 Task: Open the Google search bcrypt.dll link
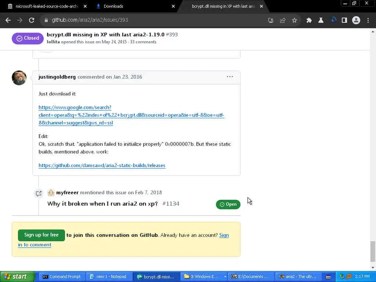click(x=131, y=115)
